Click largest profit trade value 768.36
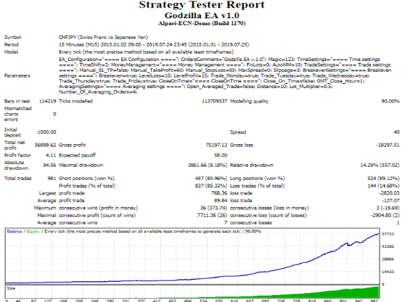Viewport: 403px width, 302px height. 220,193
